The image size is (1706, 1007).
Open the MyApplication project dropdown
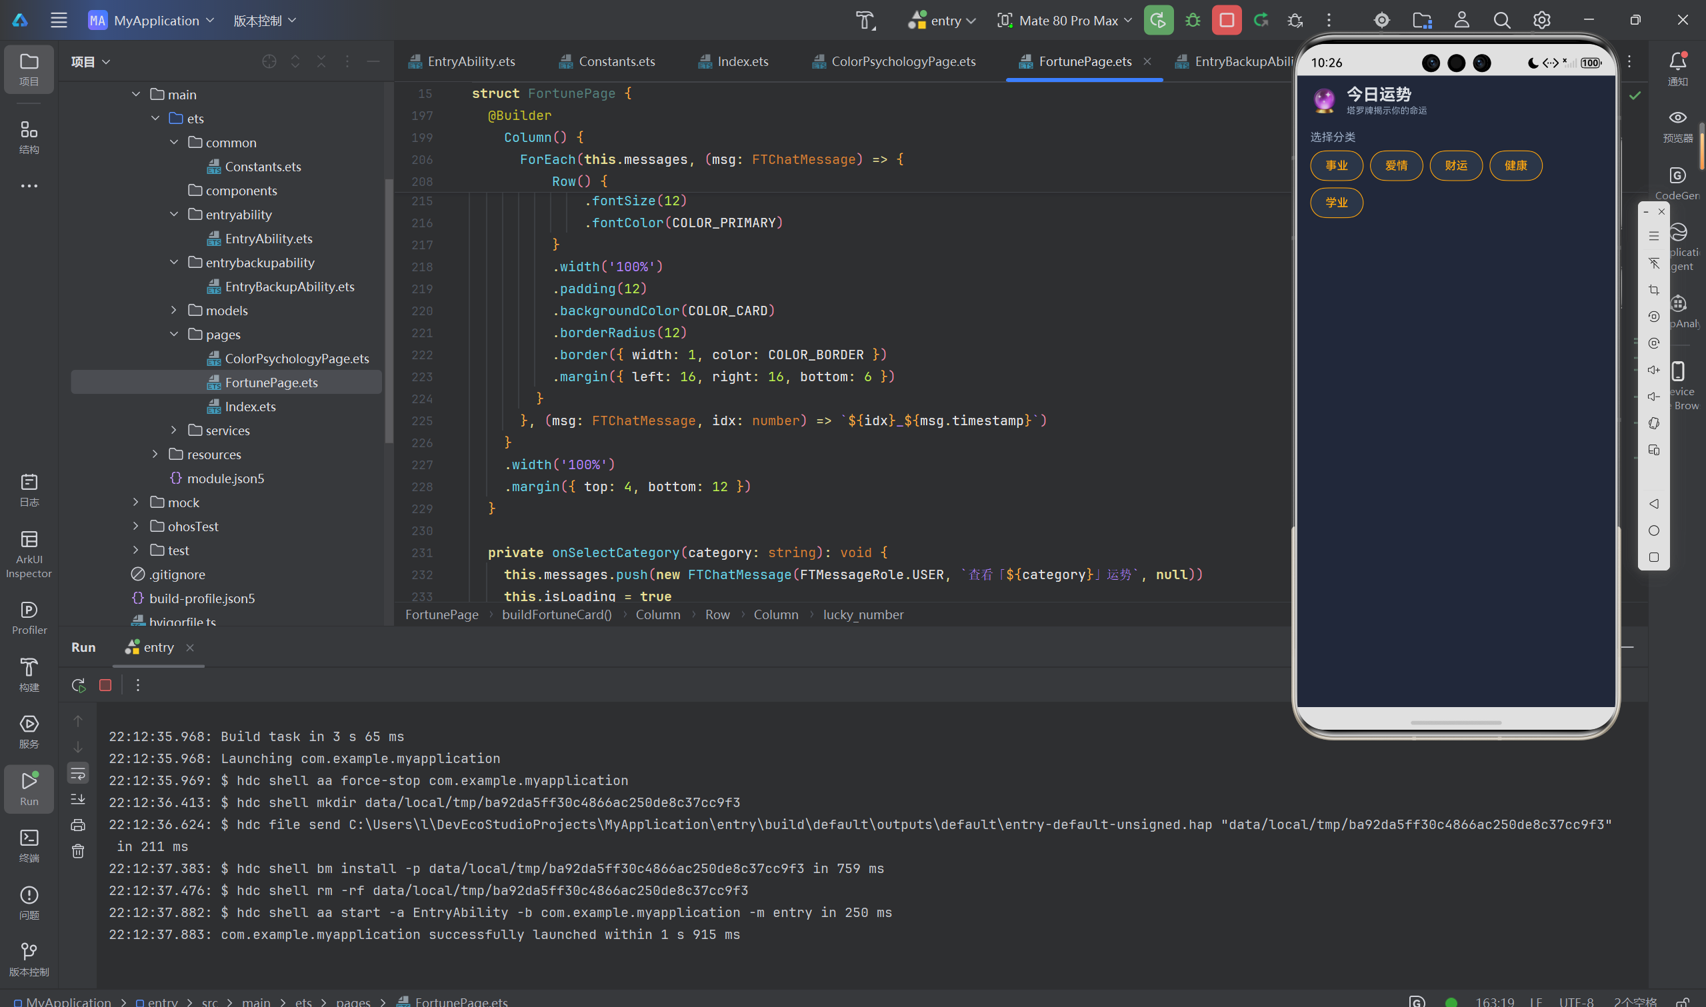coord(151,21)
